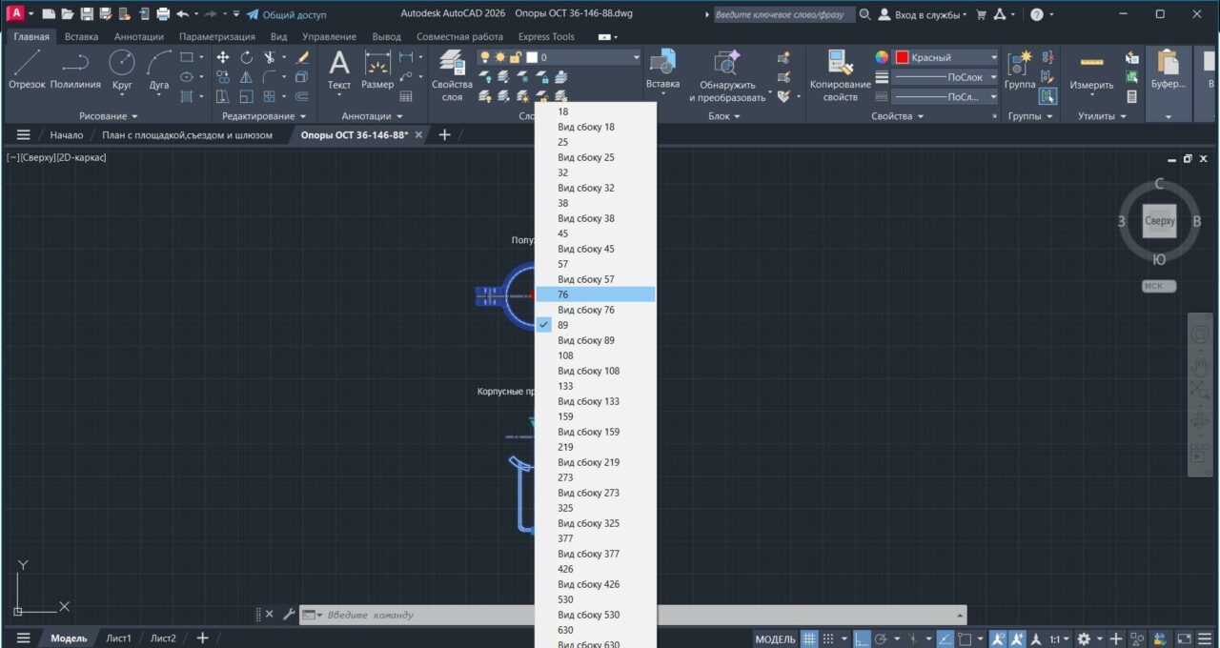Click Копирование свойств match properties
1220x648 pixels.
(x=840, y=76)
